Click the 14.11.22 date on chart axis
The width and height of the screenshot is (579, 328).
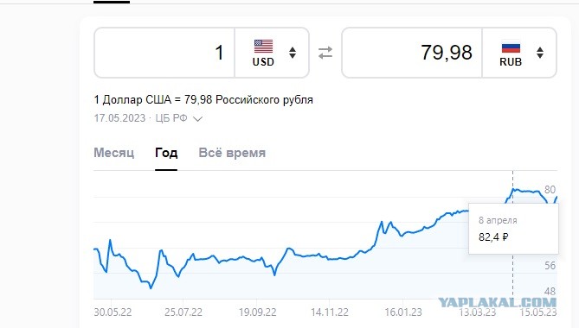[330, 312]
